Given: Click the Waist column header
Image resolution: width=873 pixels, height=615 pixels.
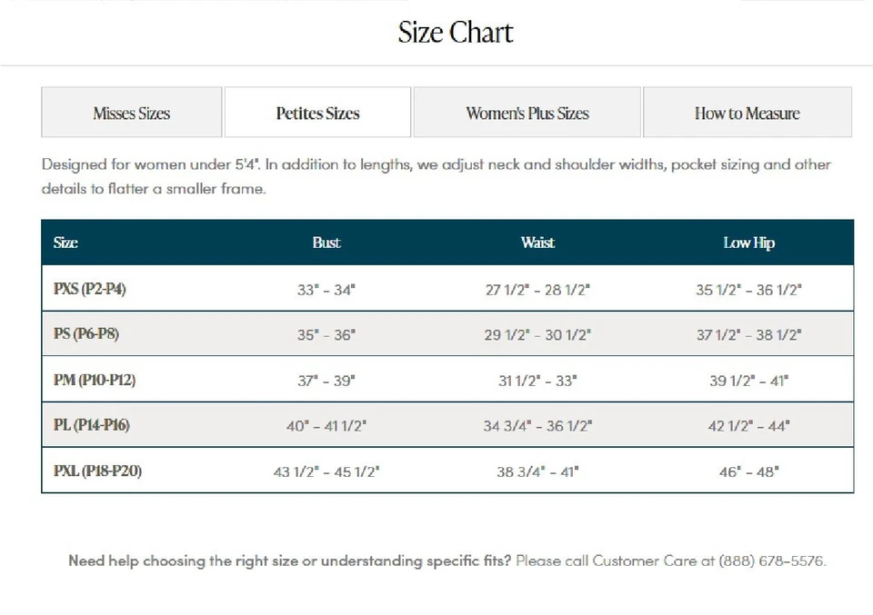Looking at the screenshot, I should 537,243.
